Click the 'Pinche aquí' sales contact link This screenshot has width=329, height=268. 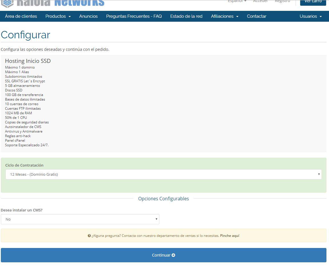230,236
